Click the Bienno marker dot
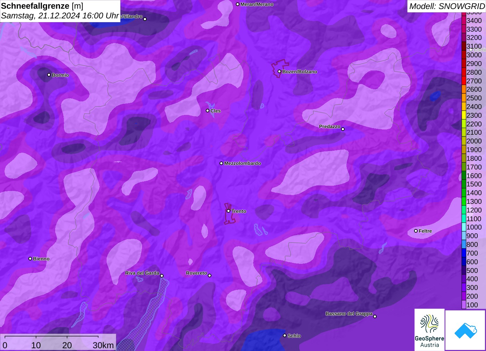Viewport: 486px width, 351px height. (x=30, y=259)
